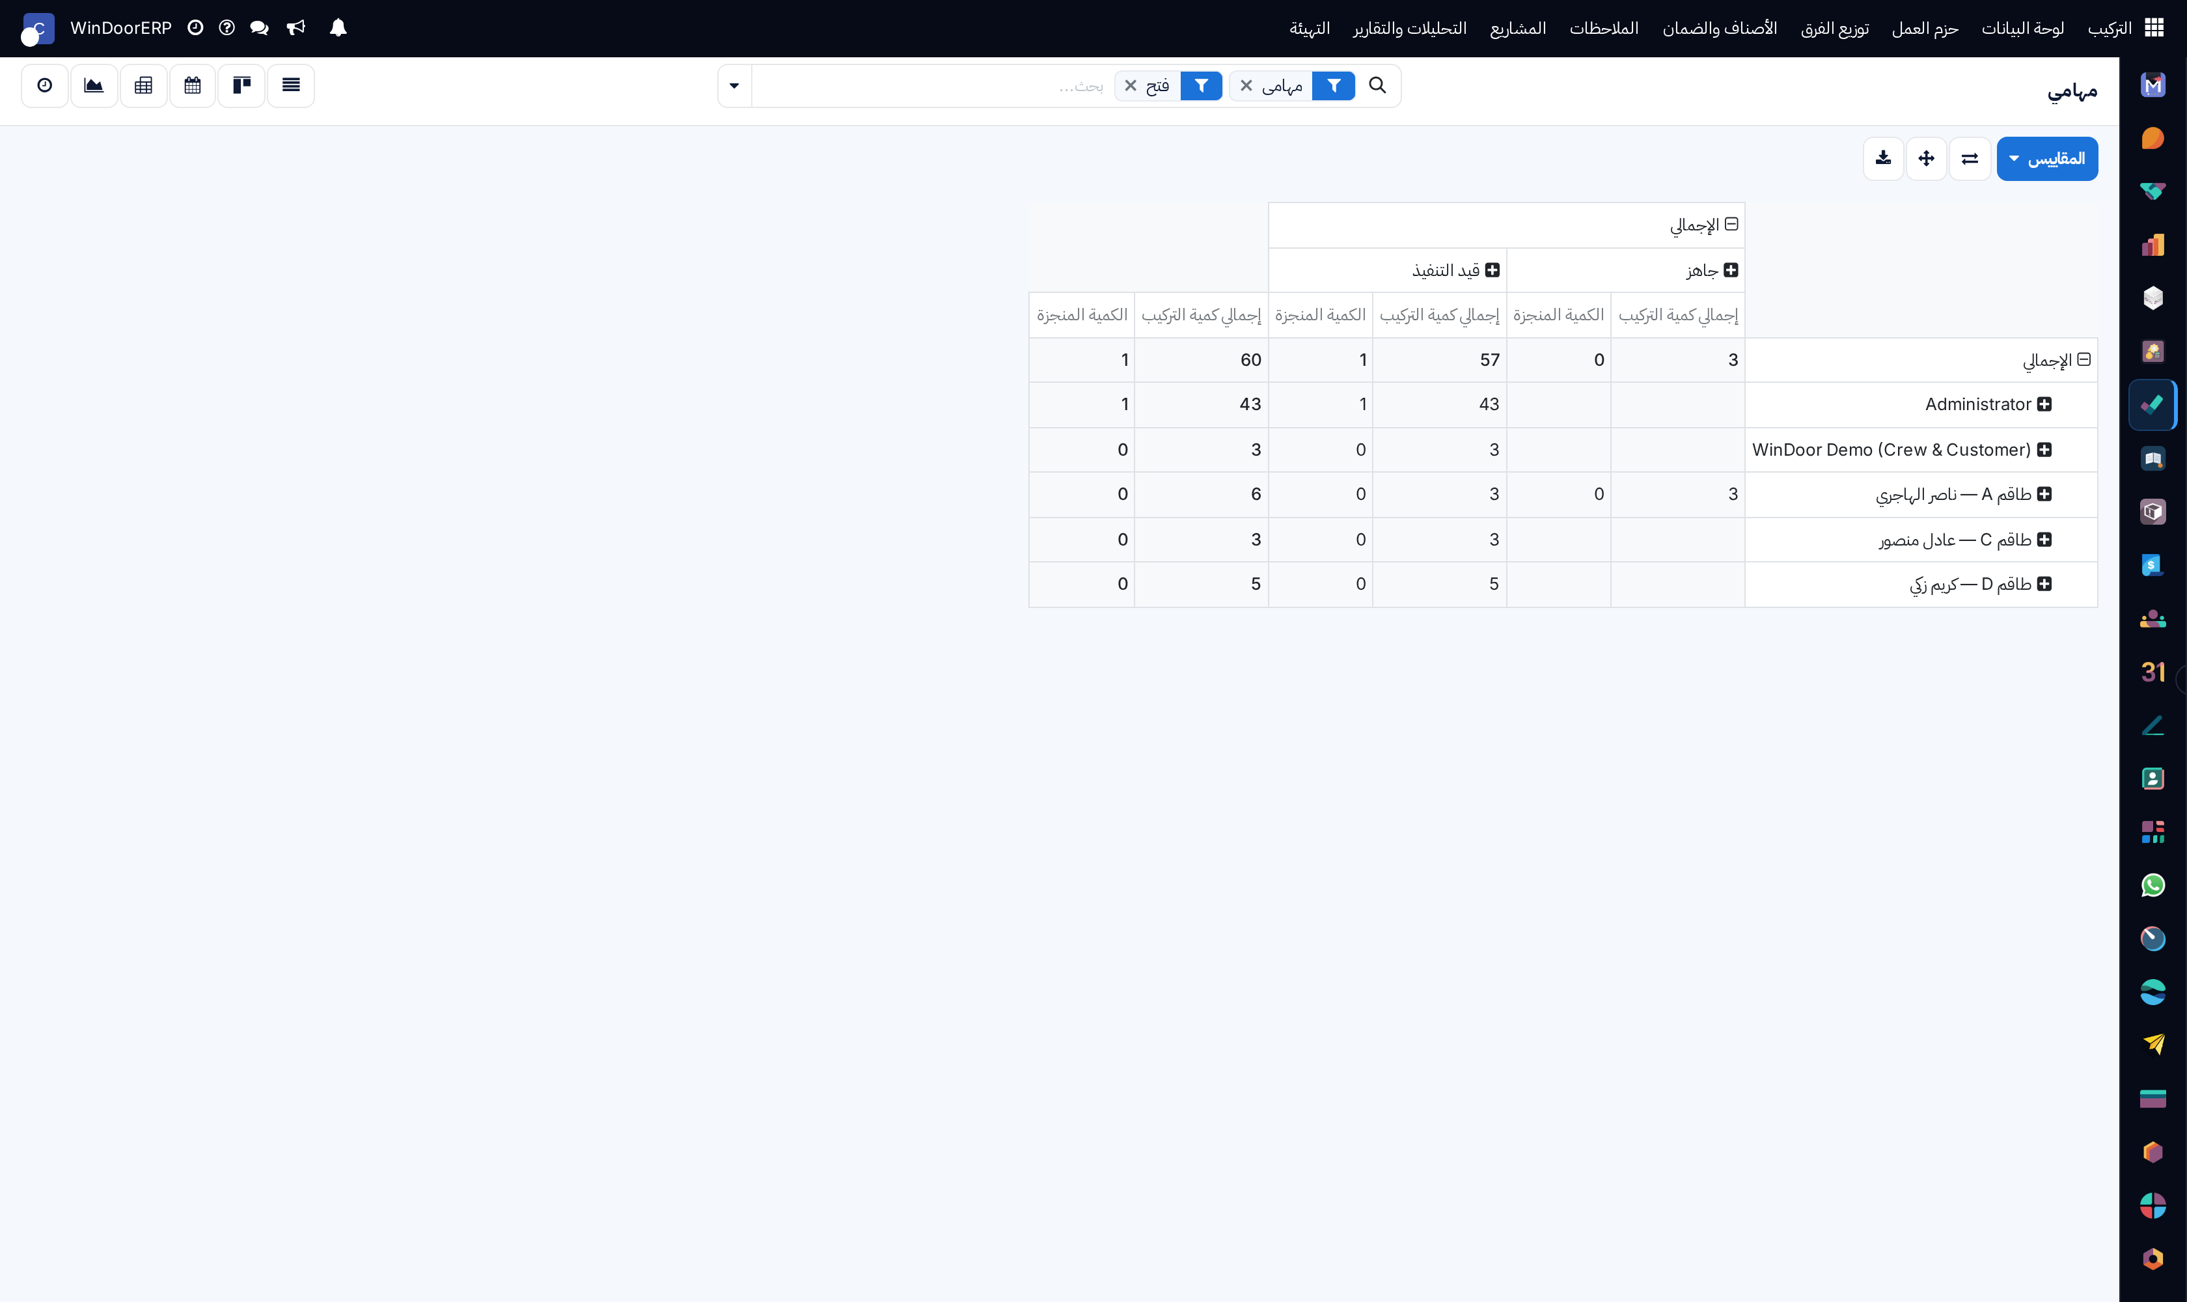Open the المشاريع menu

coord(1518,28)
